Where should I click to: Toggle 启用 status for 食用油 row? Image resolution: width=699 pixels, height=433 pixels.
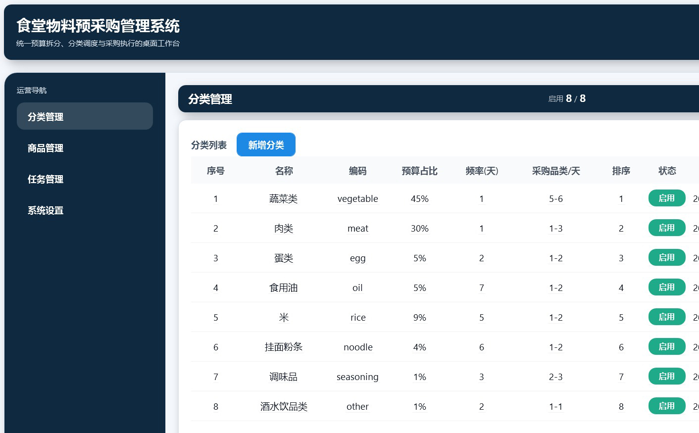click(x=667, y=287)
